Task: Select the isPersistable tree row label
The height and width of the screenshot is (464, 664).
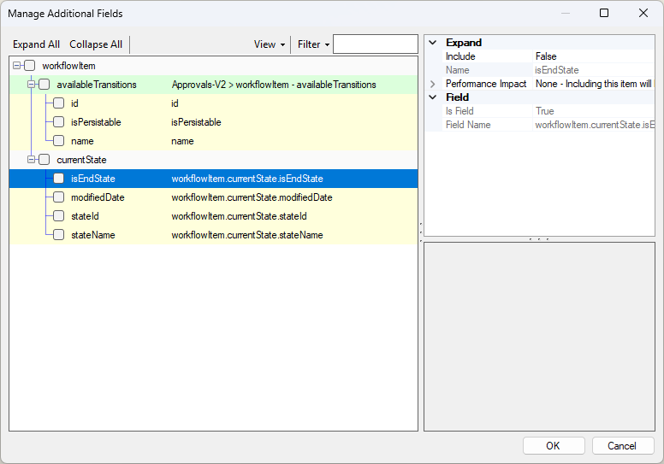Action: click(x=96, y=122)
